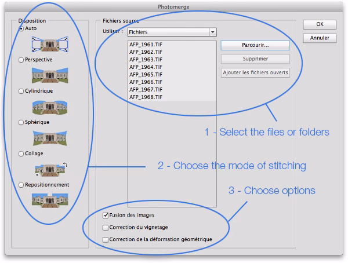
Task: Choose the Perspective layout option
Action: coord(21,60)
